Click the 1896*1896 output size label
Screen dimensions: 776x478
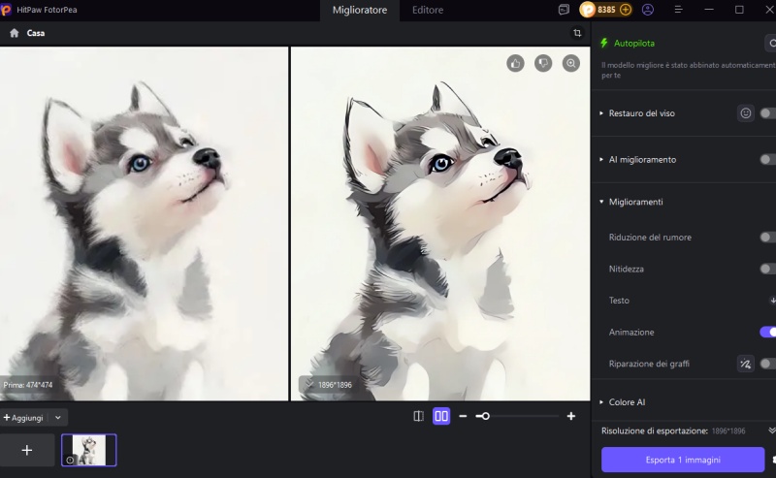tap(335, 385)
